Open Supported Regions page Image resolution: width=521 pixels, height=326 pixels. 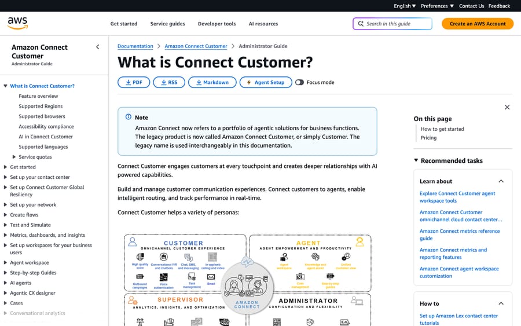click(x=41, y=107)
